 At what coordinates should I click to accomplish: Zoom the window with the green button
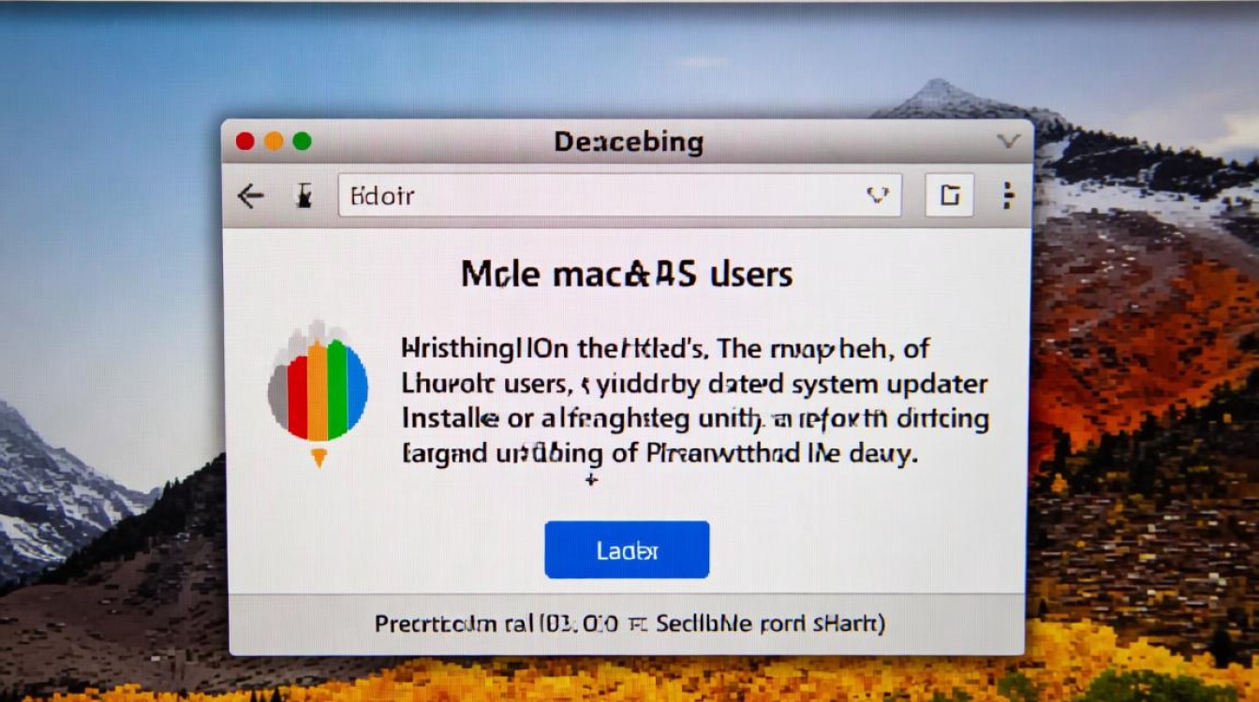pos(302,141)
